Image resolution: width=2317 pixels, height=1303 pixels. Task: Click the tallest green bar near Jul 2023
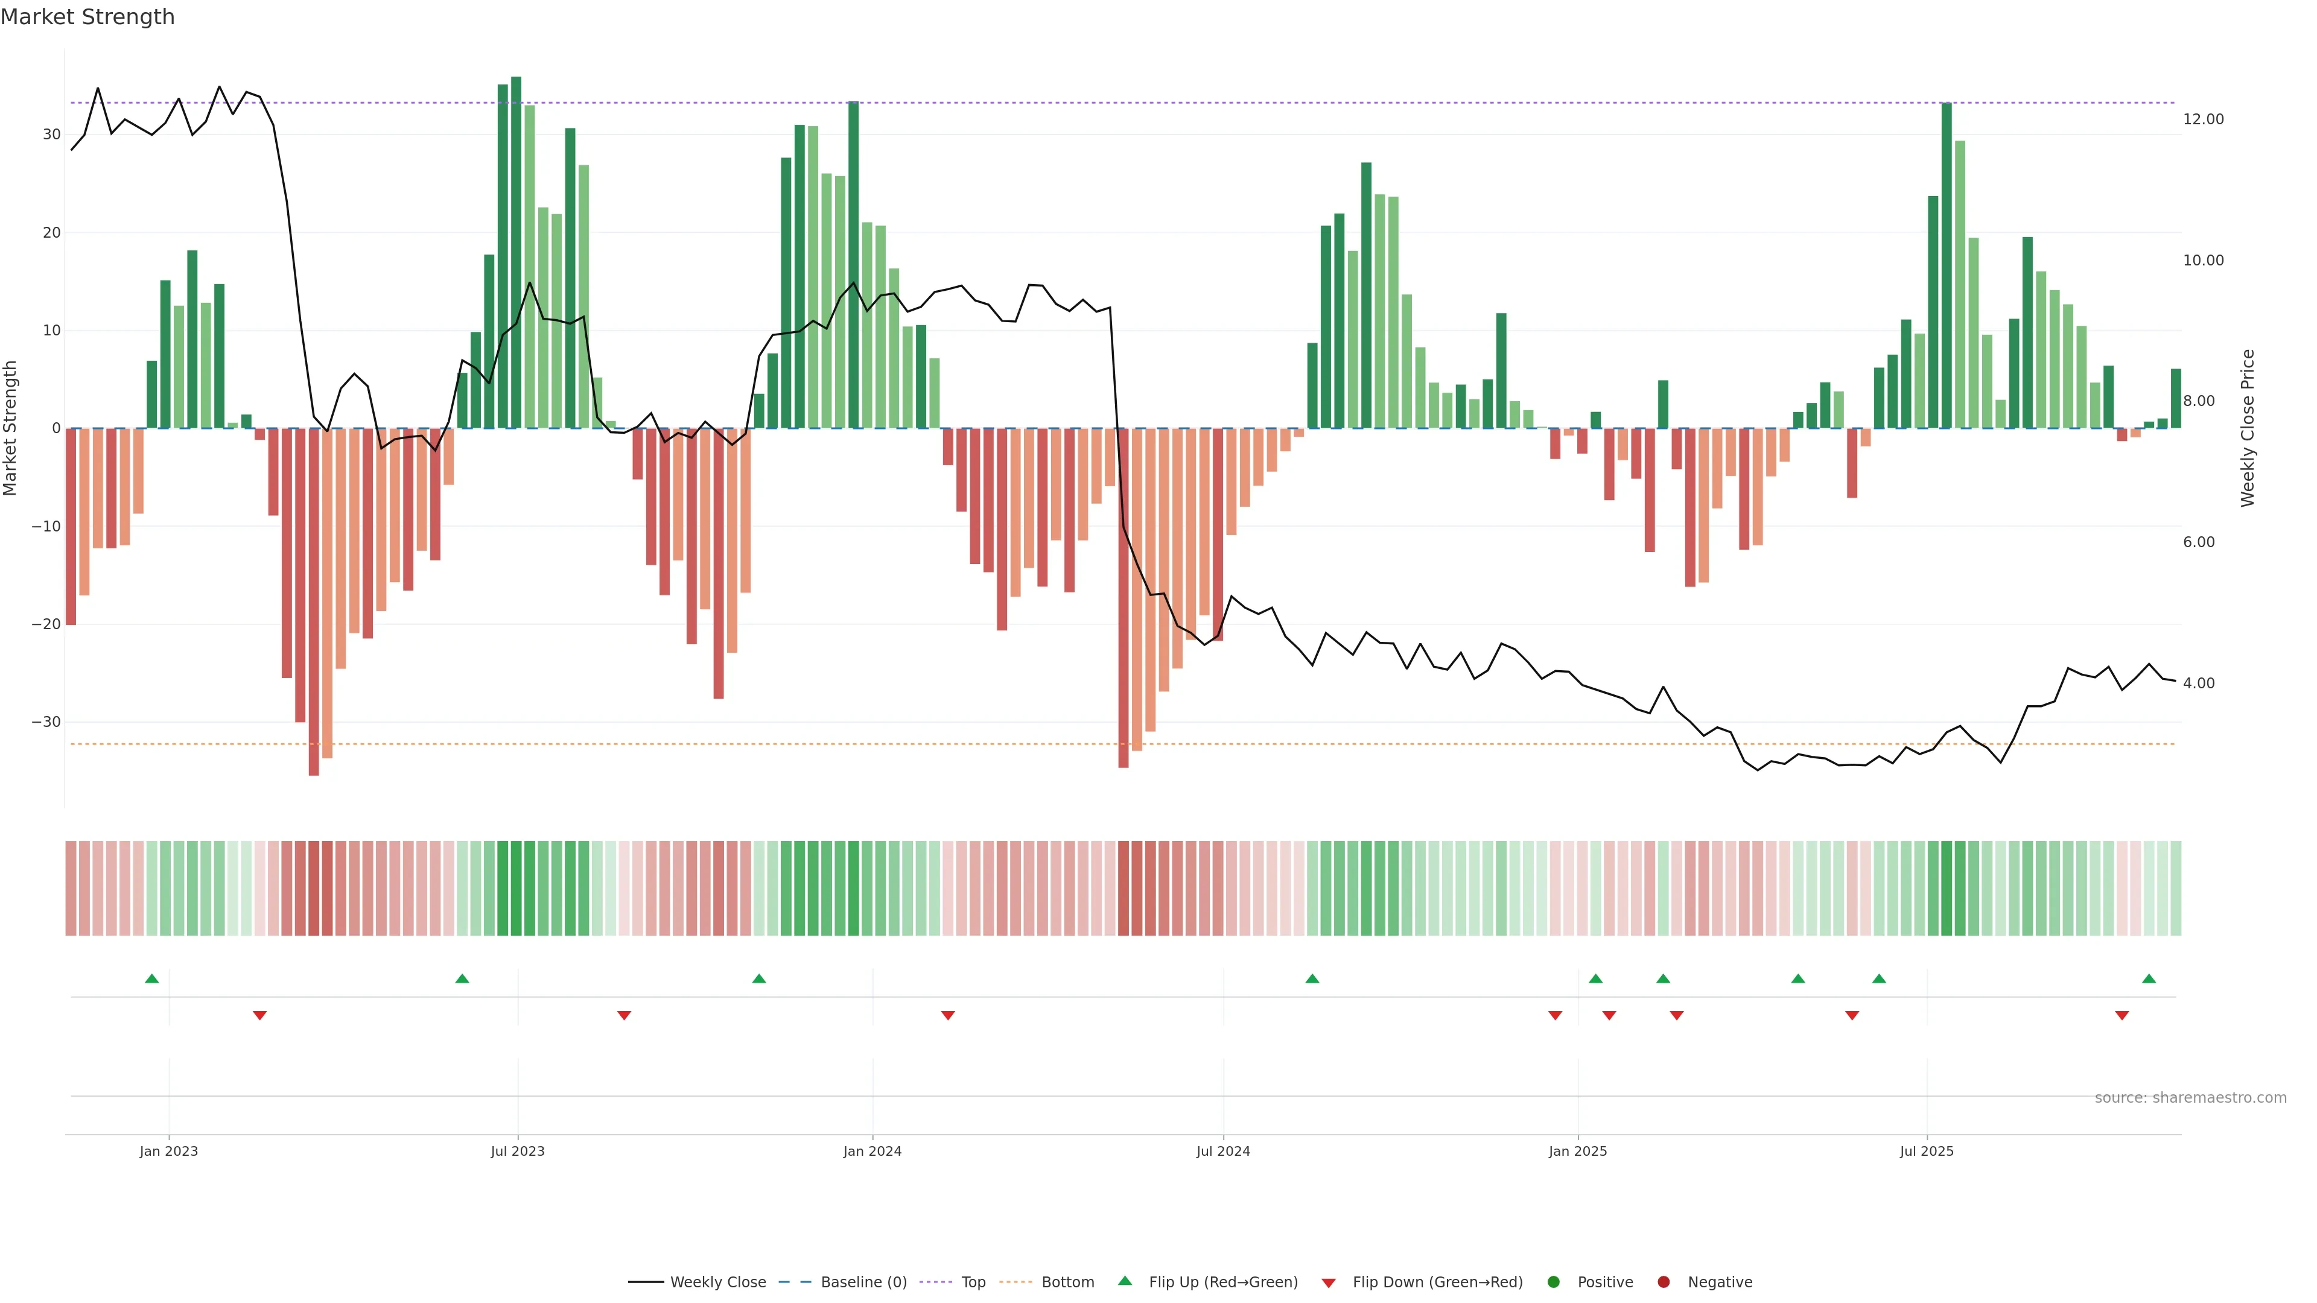(x=516, y=252)
